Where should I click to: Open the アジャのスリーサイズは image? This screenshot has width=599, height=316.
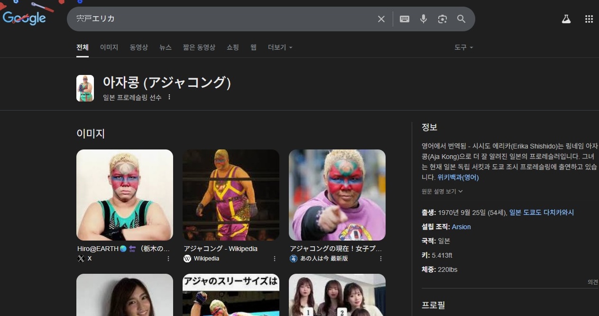tap(231, 295)
